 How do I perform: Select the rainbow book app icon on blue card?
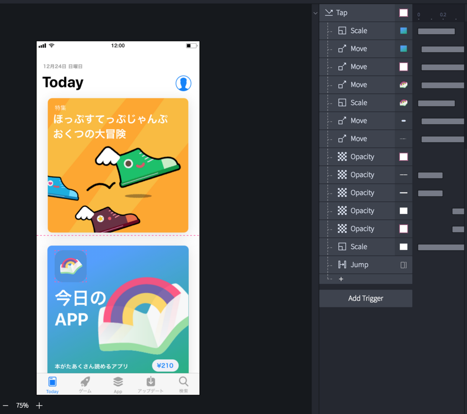[x=71, y=266]
